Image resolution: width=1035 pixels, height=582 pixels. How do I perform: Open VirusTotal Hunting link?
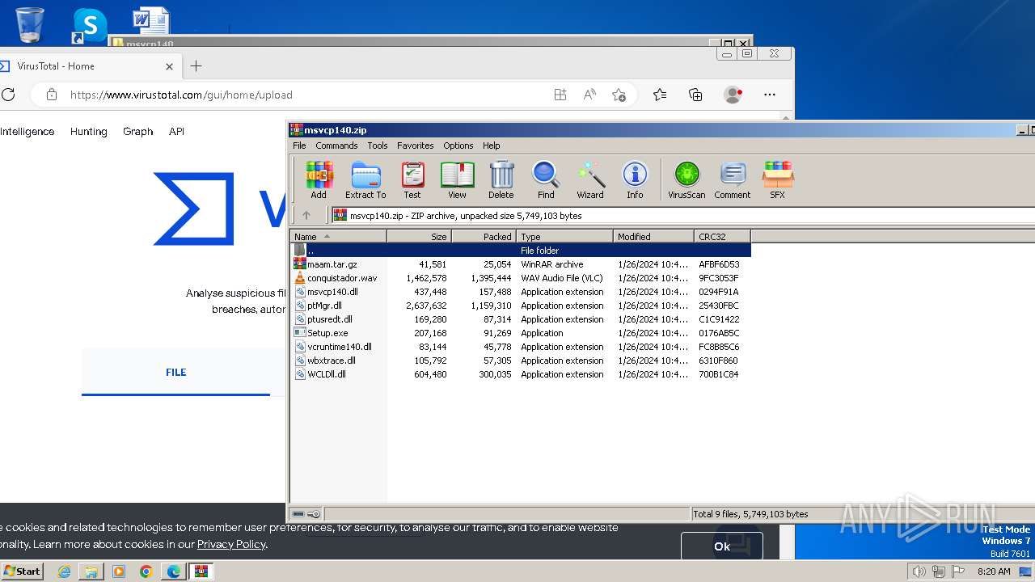89,131
